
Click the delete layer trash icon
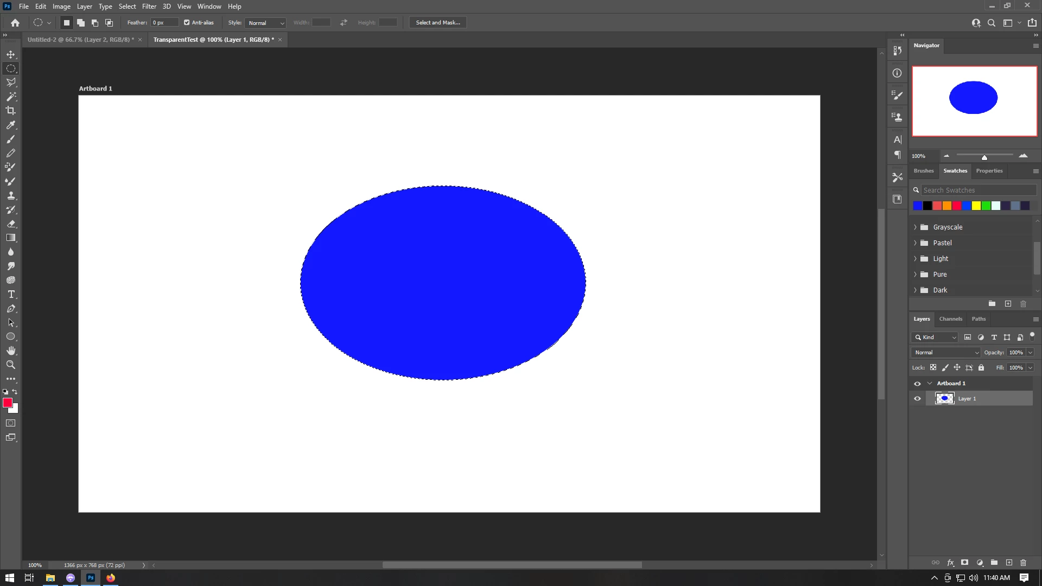pyautogui.click(x=1023, y=563)
